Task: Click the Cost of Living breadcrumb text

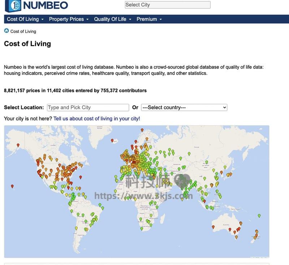Action: coord(23,31)
